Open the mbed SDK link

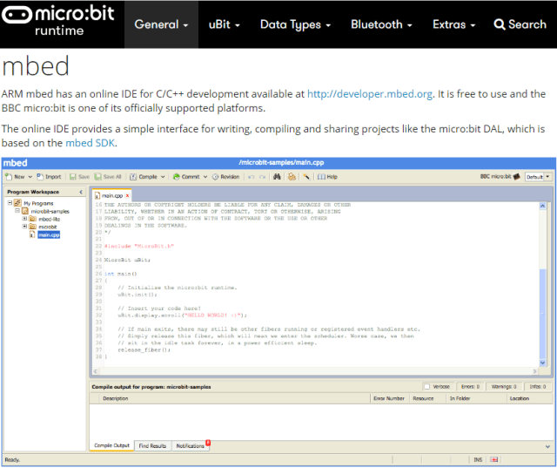(x=91, y=143)
